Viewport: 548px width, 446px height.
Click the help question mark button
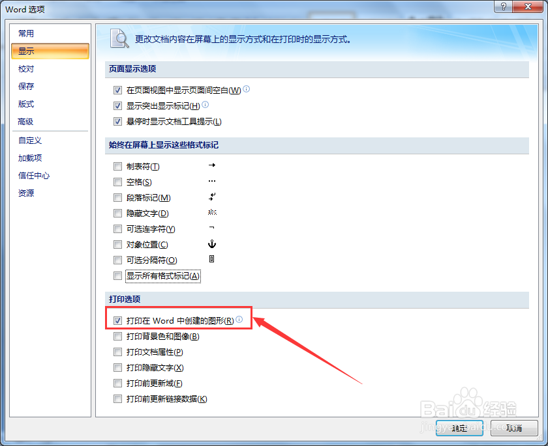point(503,7)
